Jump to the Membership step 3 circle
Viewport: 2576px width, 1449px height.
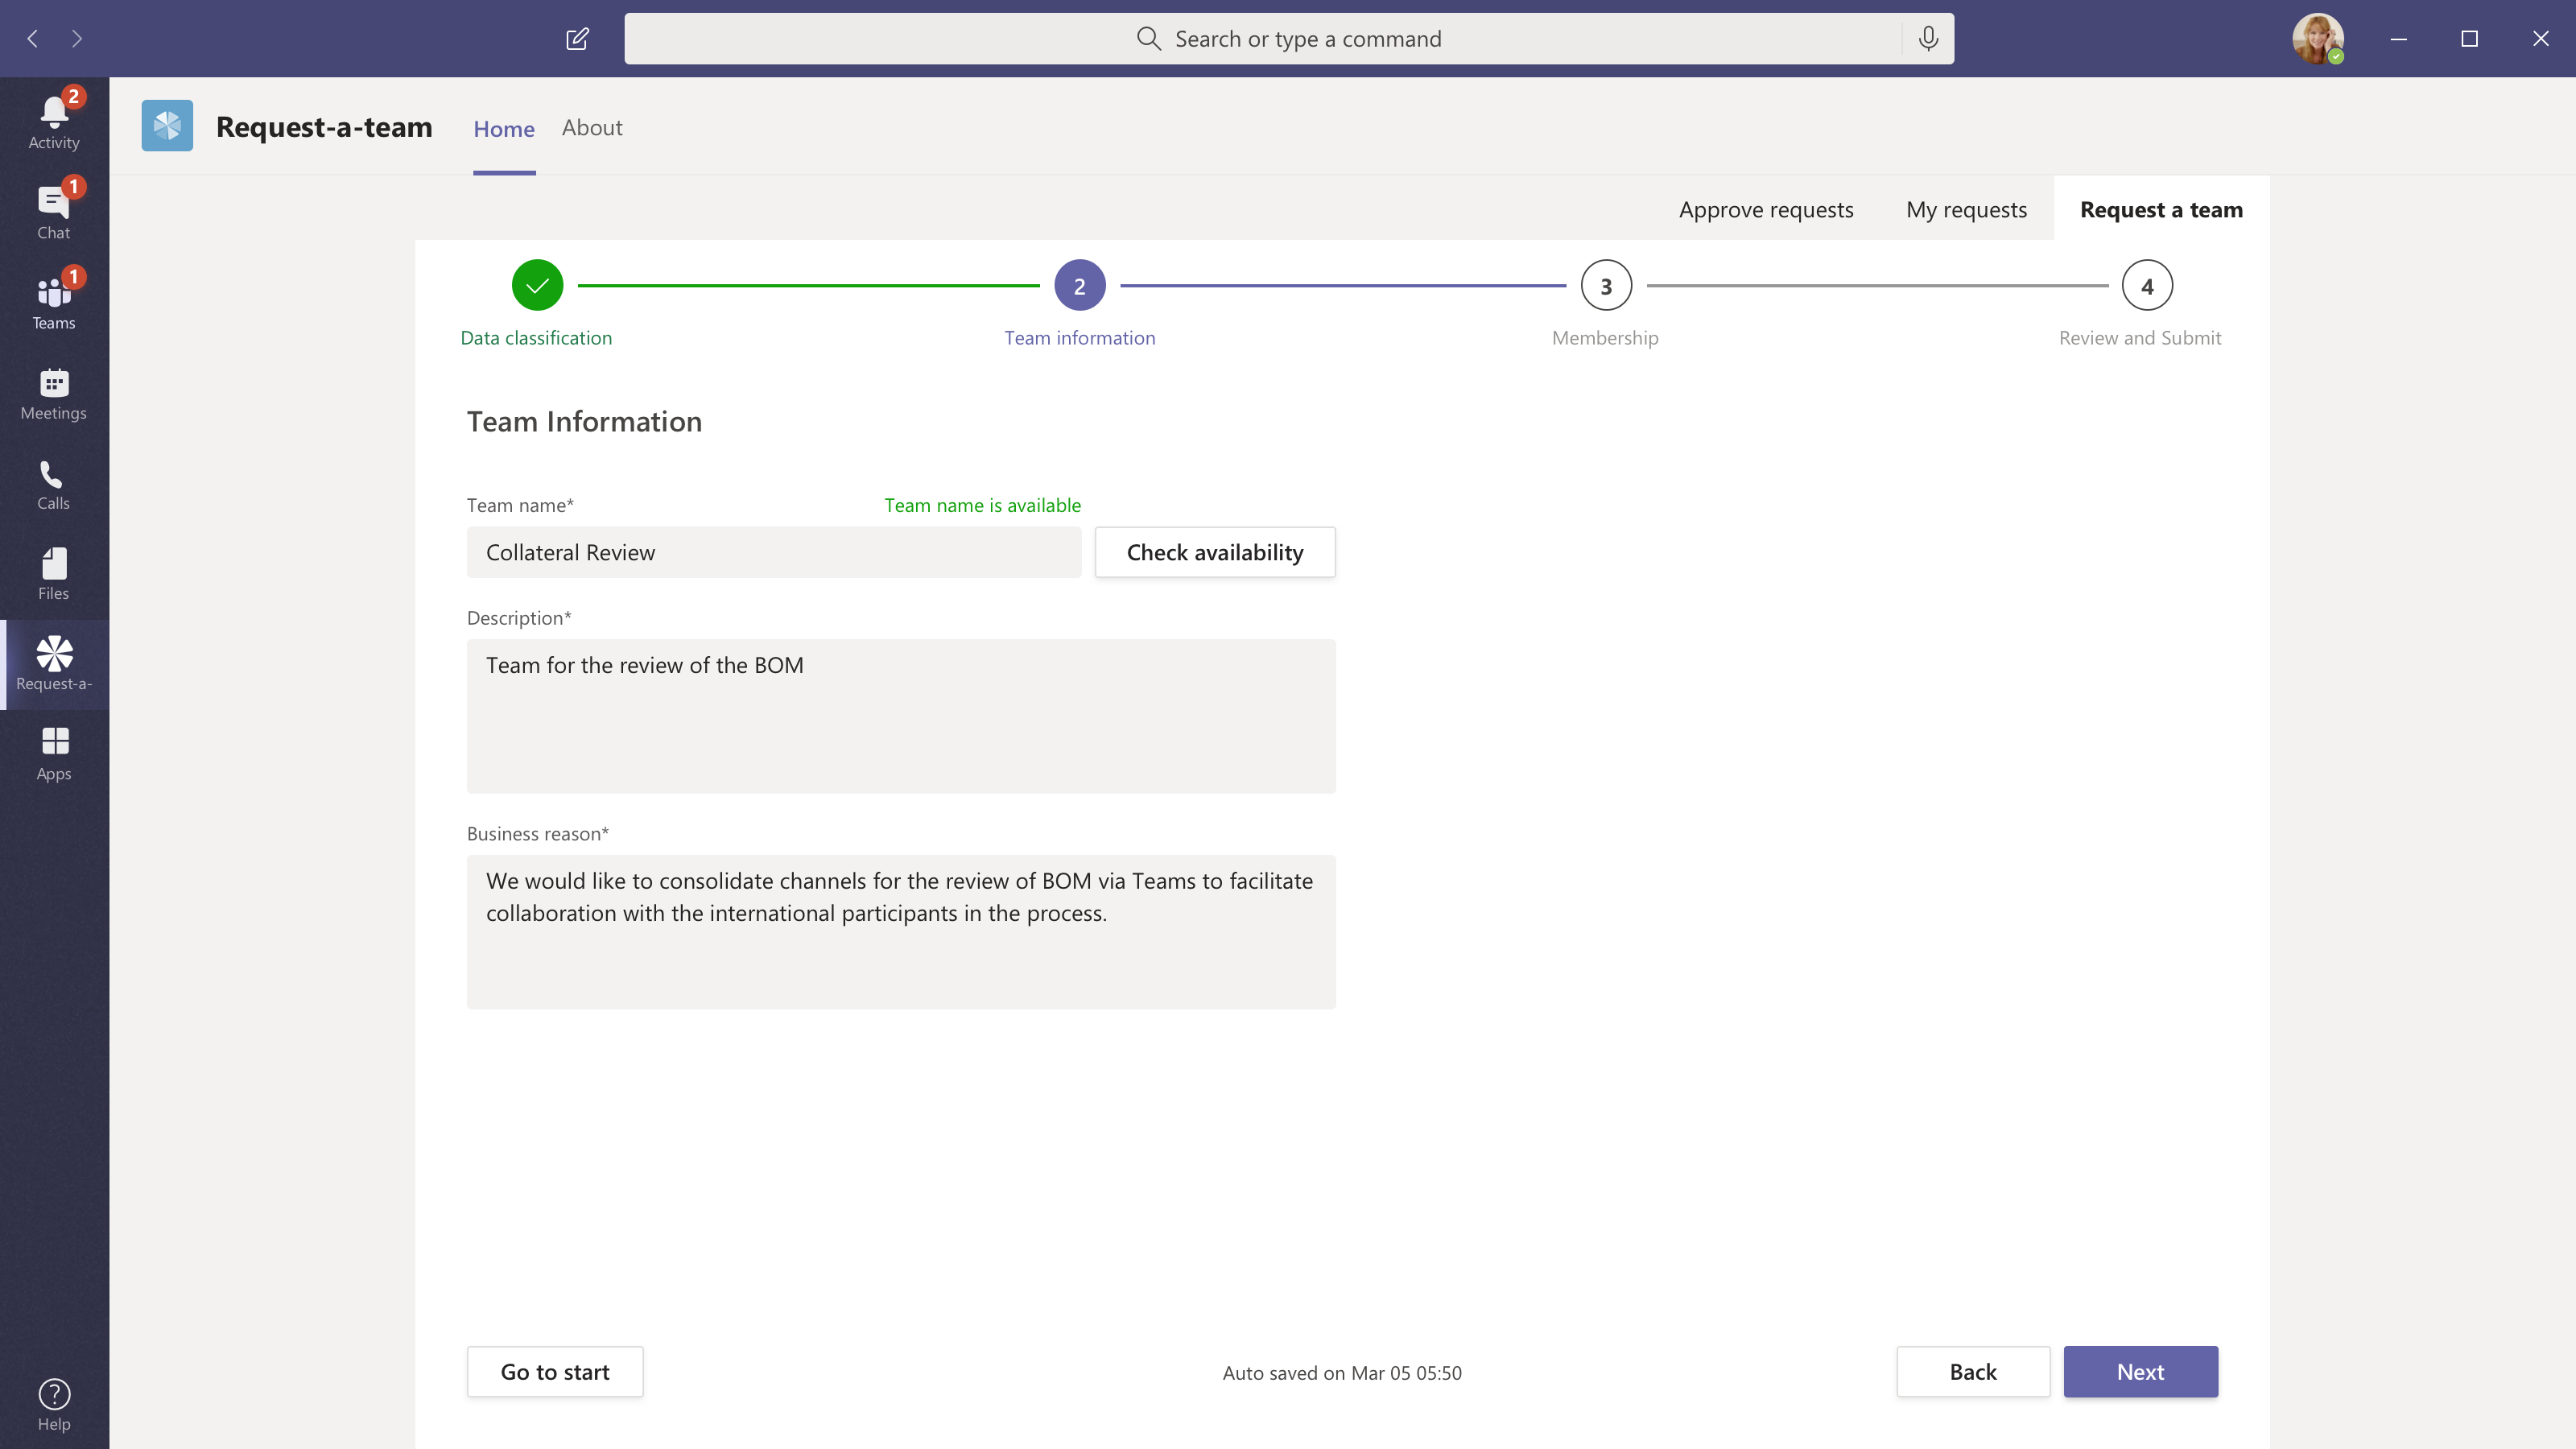coord(1605,286)
